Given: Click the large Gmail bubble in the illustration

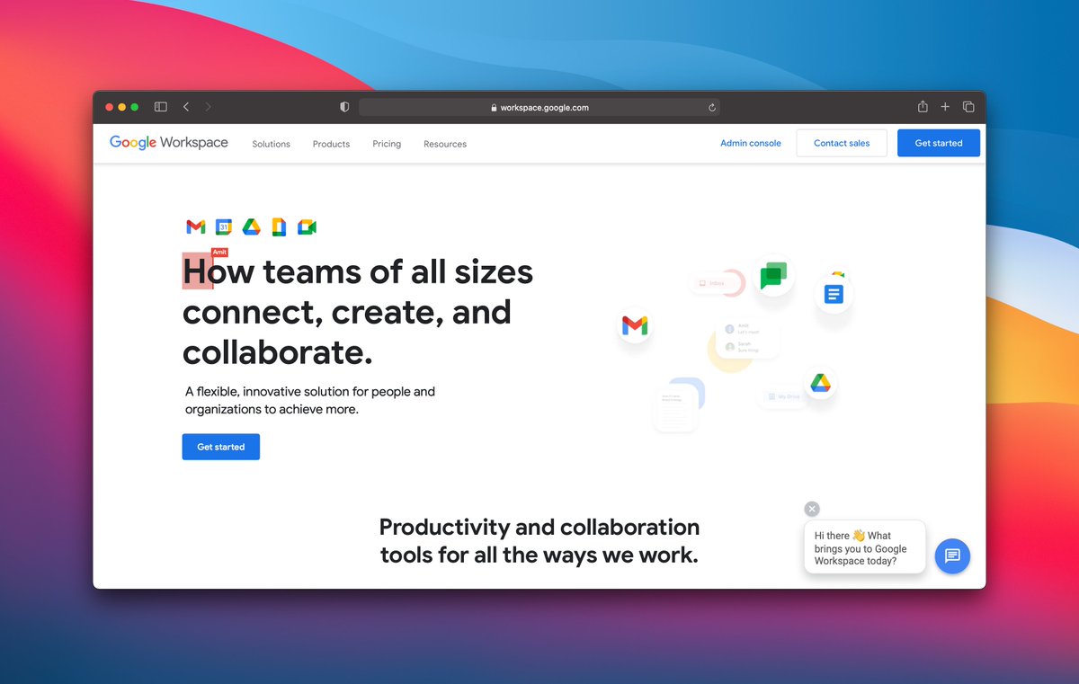Looking at the screenshot, I should [x=635, y=325].
